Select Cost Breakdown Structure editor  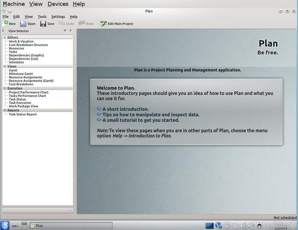[28, 45]
